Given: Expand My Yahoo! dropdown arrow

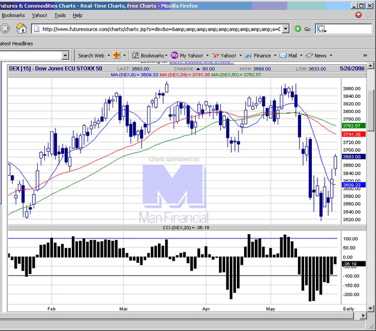Looking at the screenshot, I should (207, 56).
